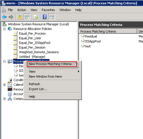Open the Action menu
Screen dimensions: 143x139
[x=22, y=10]
